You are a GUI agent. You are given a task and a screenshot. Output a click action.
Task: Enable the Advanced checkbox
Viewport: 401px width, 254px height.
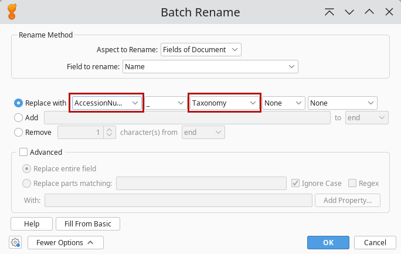pyautogui.click(x=23, y=152)
